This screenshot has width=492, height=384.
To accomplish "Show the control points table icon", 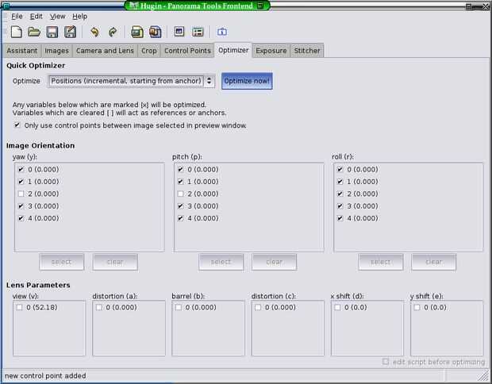I will pos(198,32).
